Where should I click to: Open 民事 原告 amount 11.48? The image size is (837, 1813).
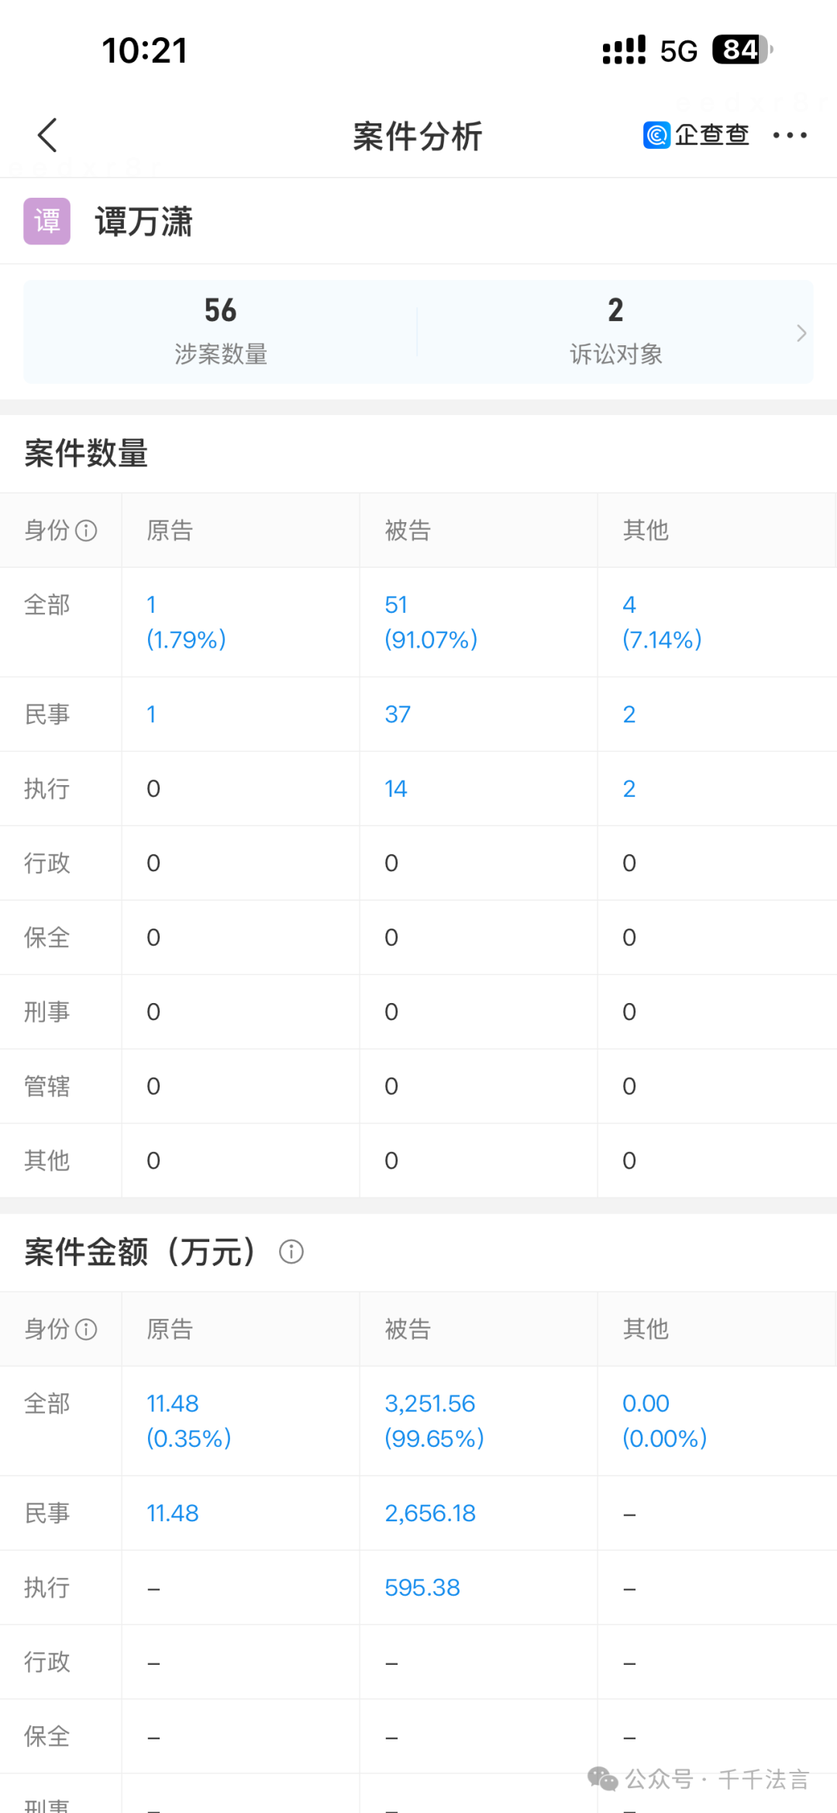pyautogui.click(x=173, y=1514)
